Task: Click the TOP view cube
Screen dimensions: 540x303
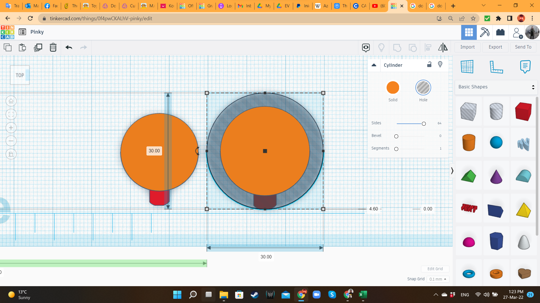Action: point(20,75)
